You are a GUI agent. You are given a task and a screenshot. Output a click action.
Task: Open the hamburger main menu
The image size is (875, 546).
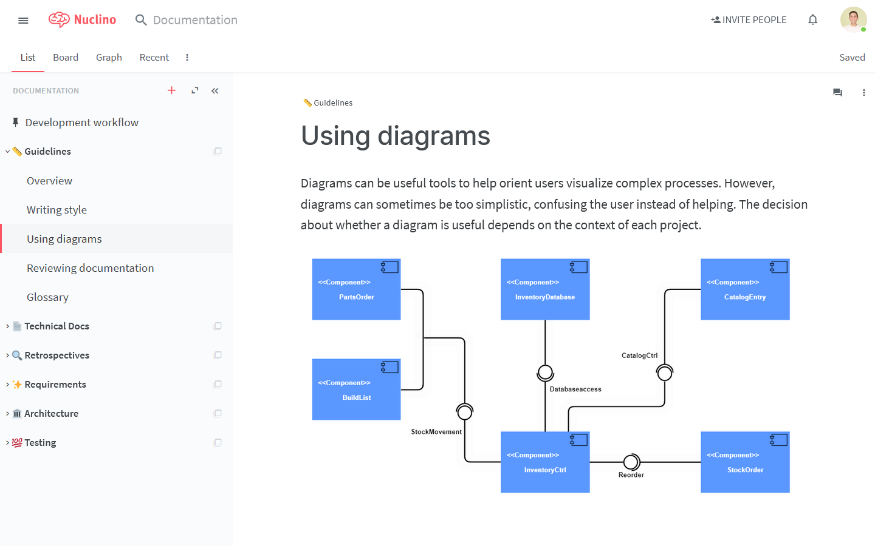(x=23, y=20)
